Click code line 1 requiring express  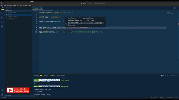click(56, 13)
